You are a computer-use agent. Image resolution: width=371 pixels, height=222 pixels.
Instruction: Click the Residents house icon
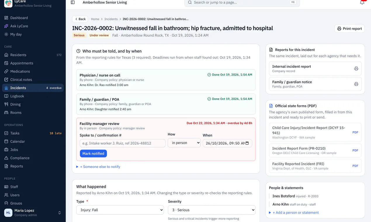point(6,55)
